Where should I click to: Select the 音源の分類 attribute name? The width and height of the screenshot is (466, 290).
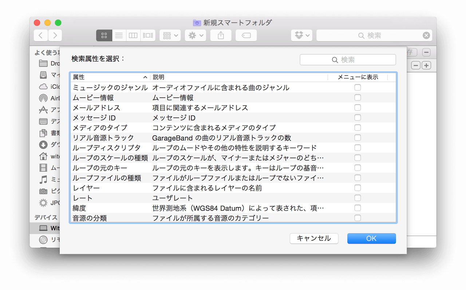pos(90,218)
